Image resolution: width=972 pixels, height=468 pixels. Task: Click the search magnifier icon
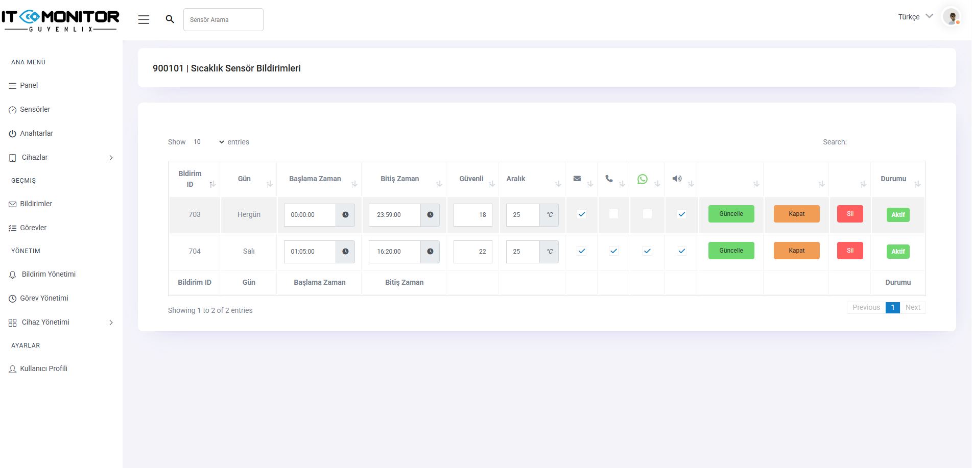tap(170, 19)
